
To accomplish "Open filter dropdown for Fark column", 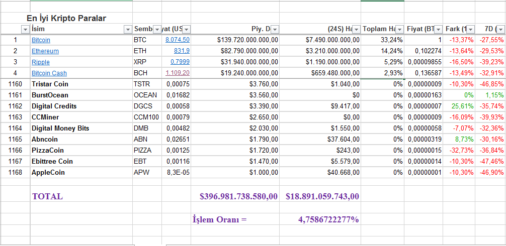I will coord(470,30).
